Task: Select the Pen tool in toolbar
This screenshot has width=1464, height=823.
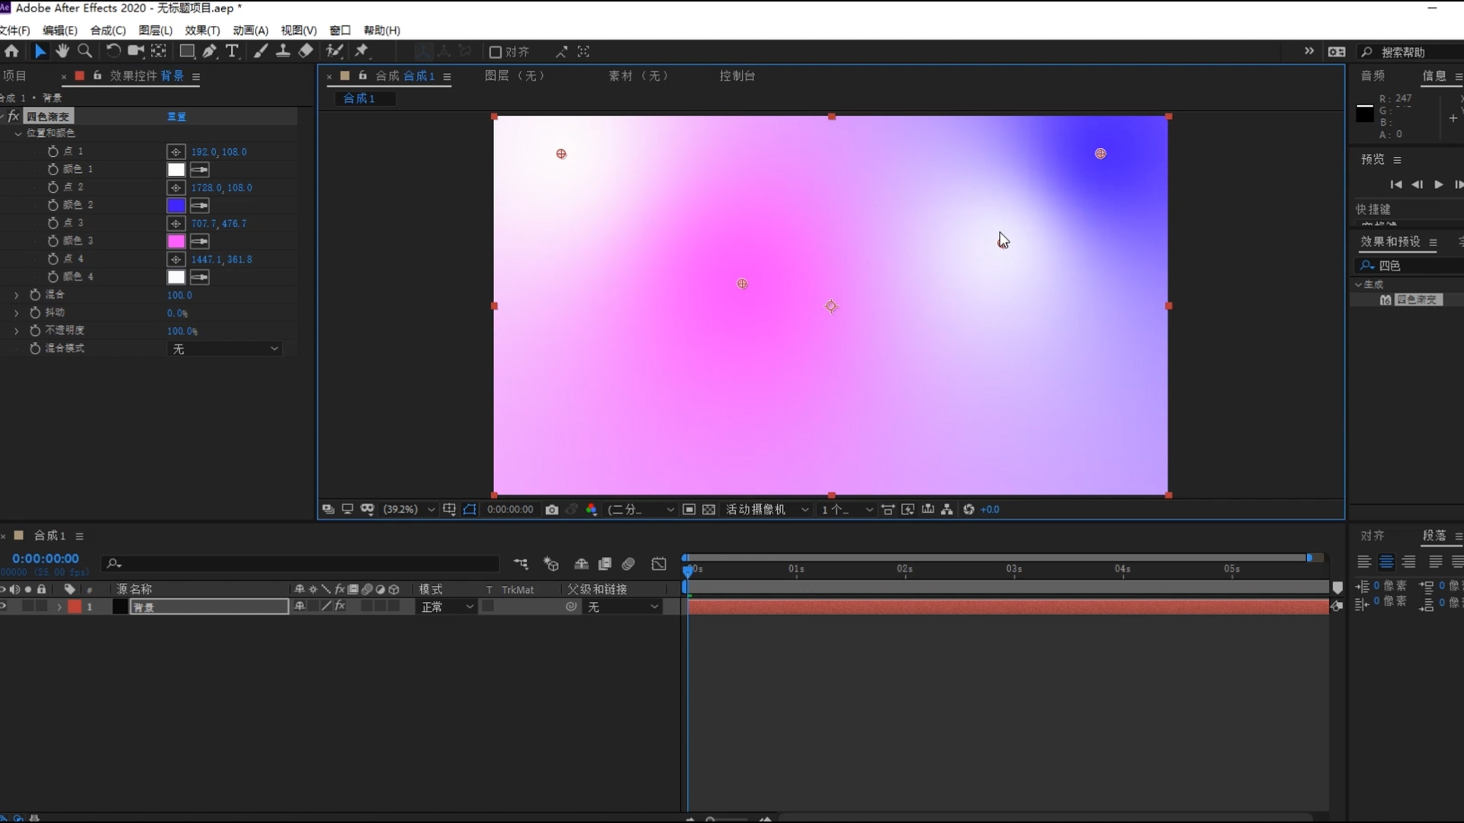Action: [209, 51]
